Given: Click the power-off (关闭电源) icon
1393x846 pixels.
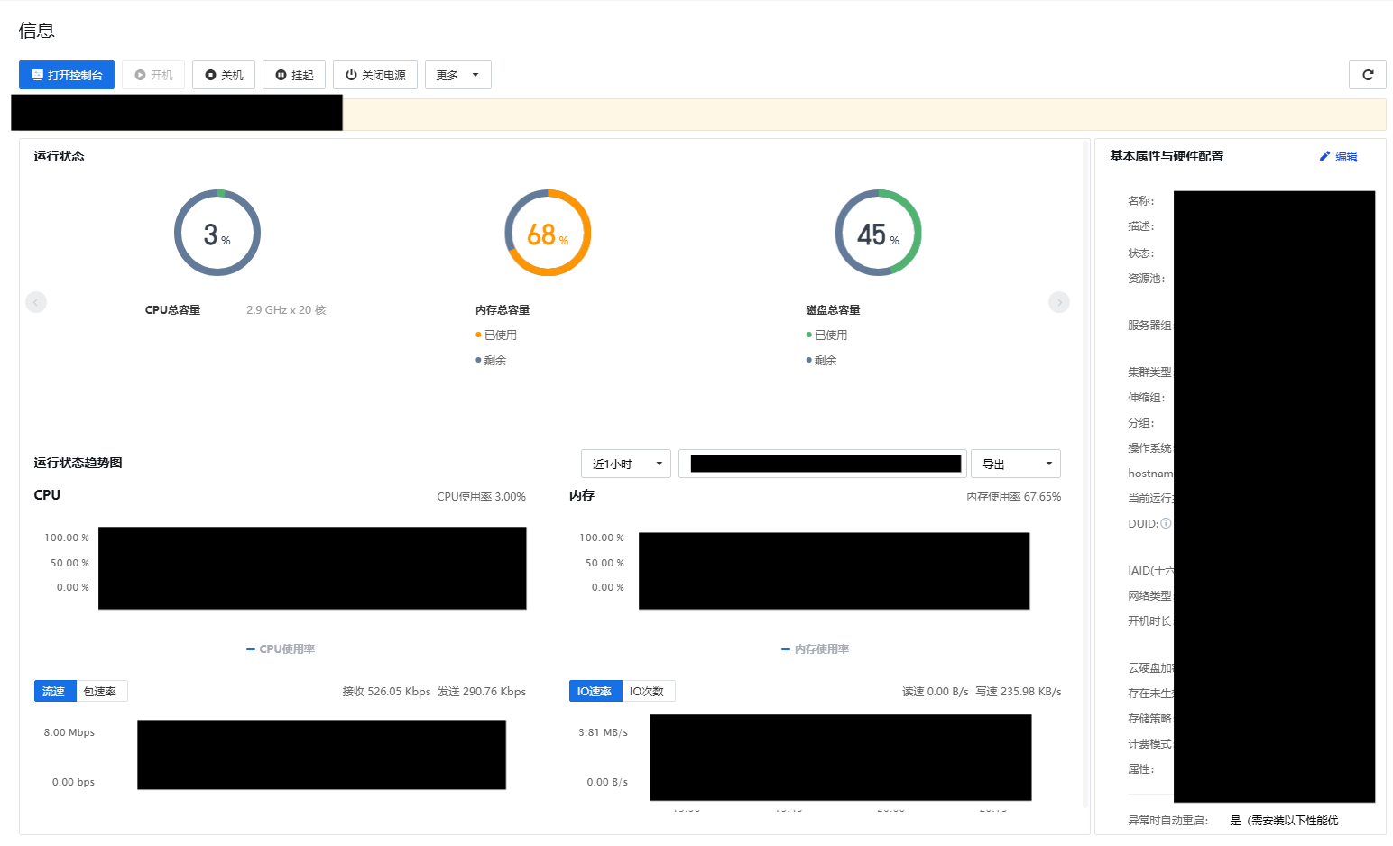Looking at the screenshot, I should pyautogui.click(x=351, y=75).
